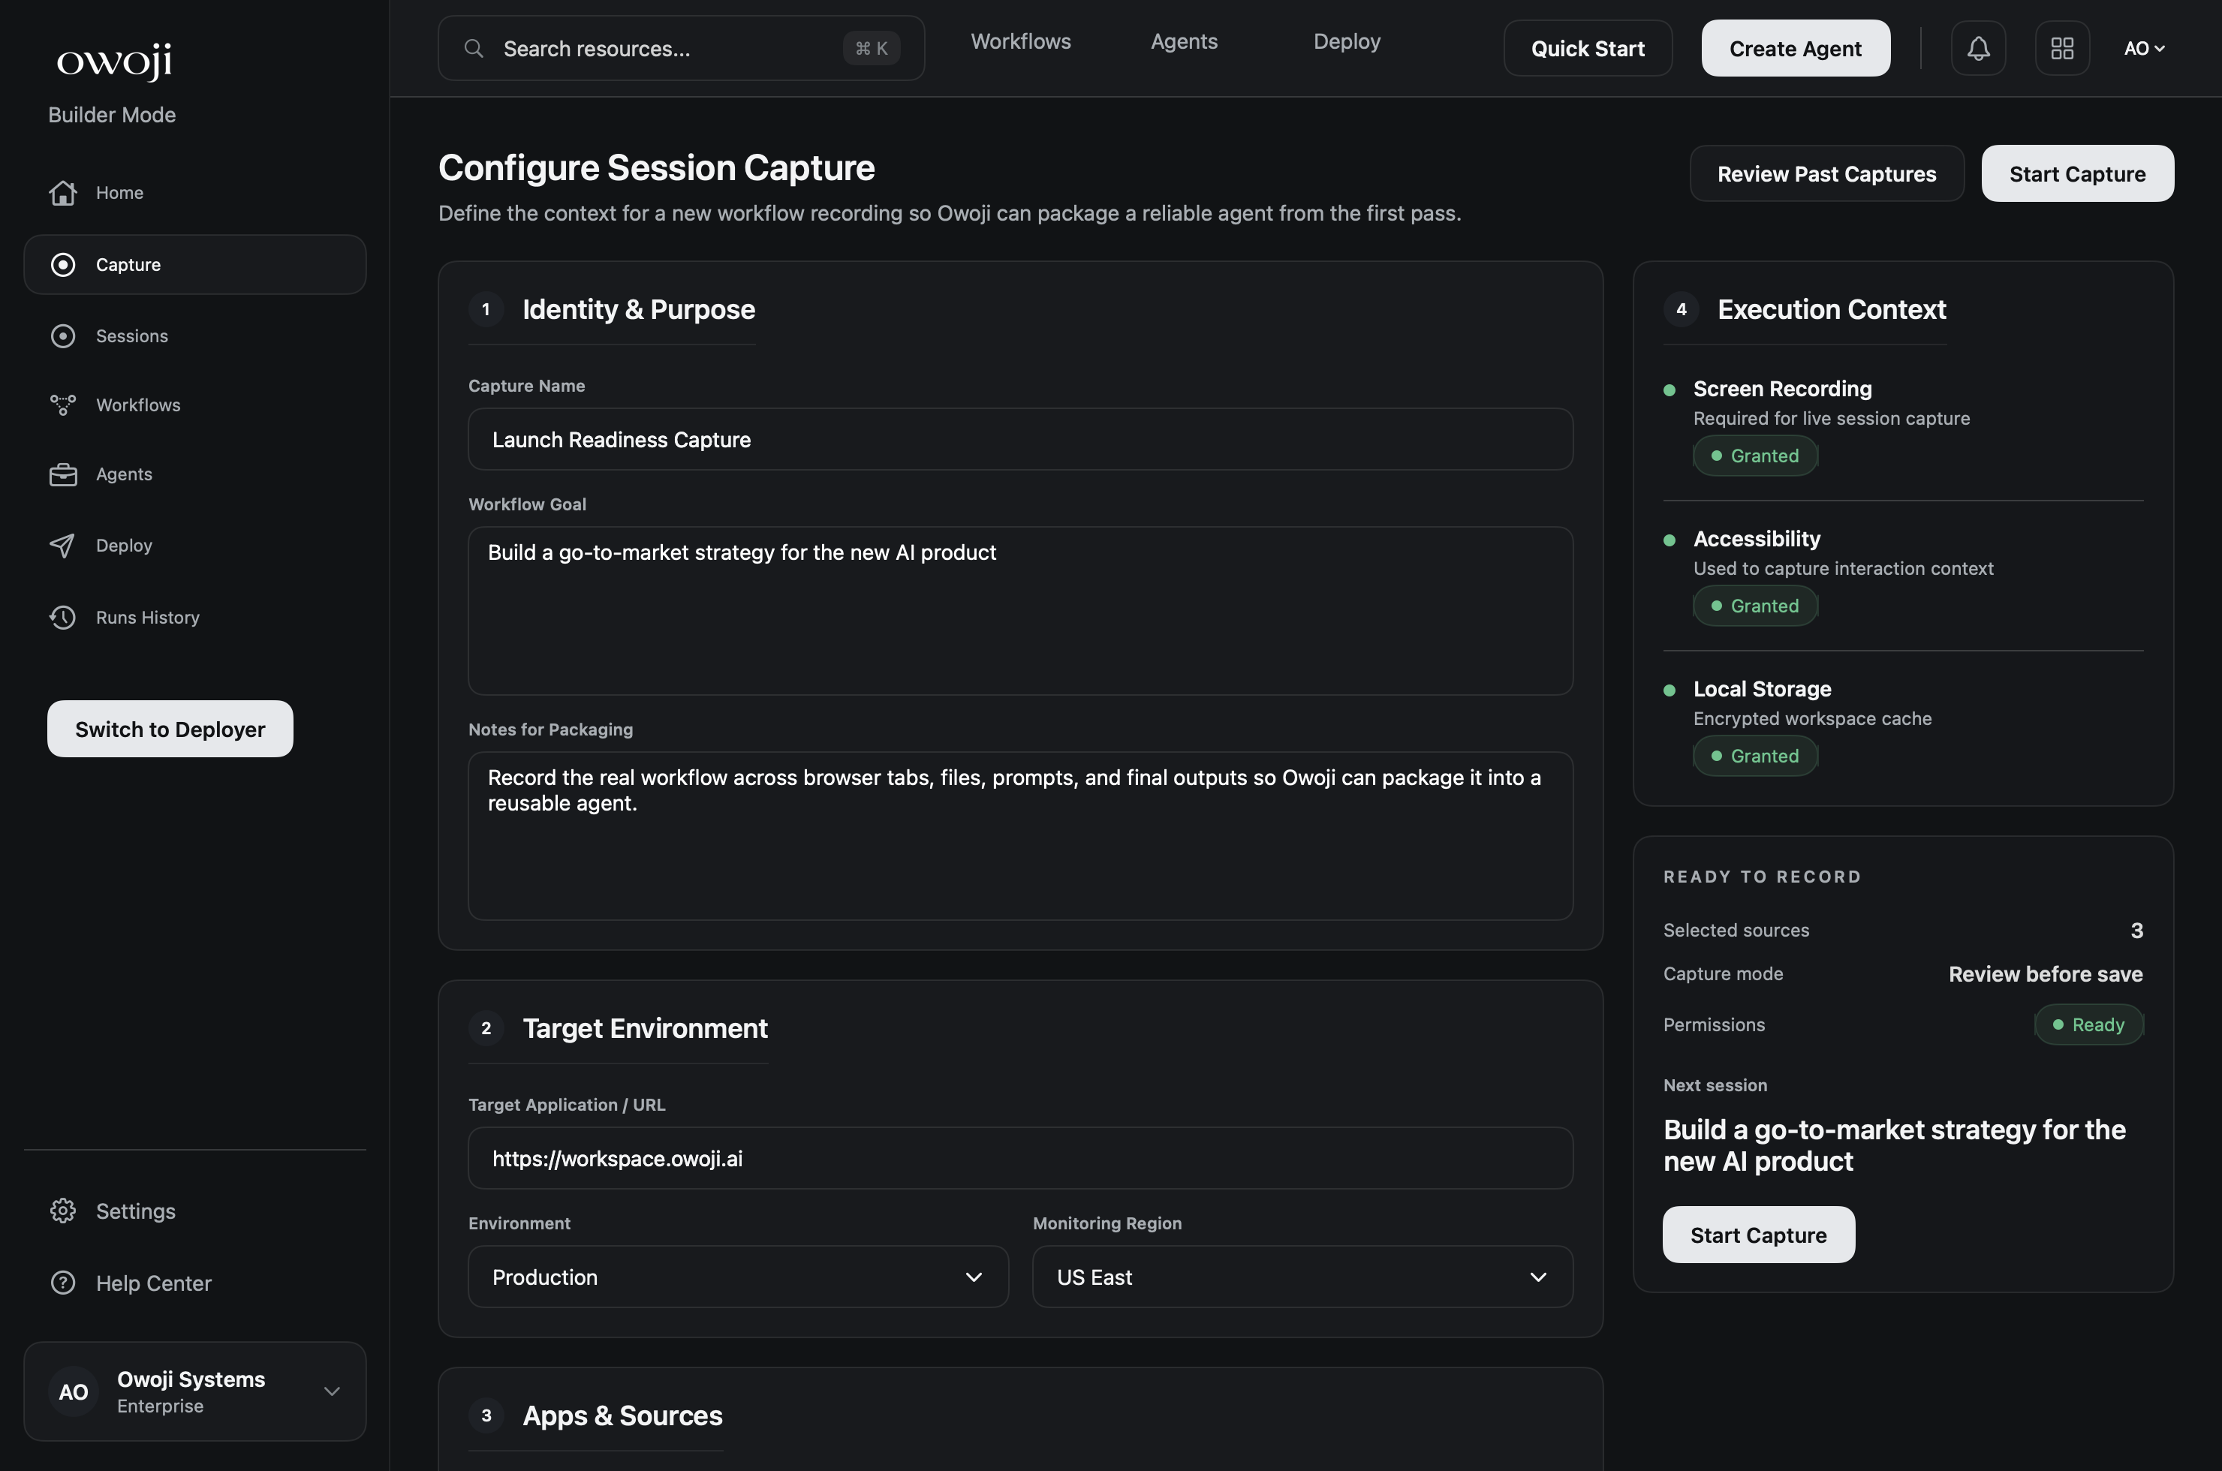Viewport: 2222px width, 1471px height.
Task: Open the AO account menu in header
Action: click(x=2143, y=48)
